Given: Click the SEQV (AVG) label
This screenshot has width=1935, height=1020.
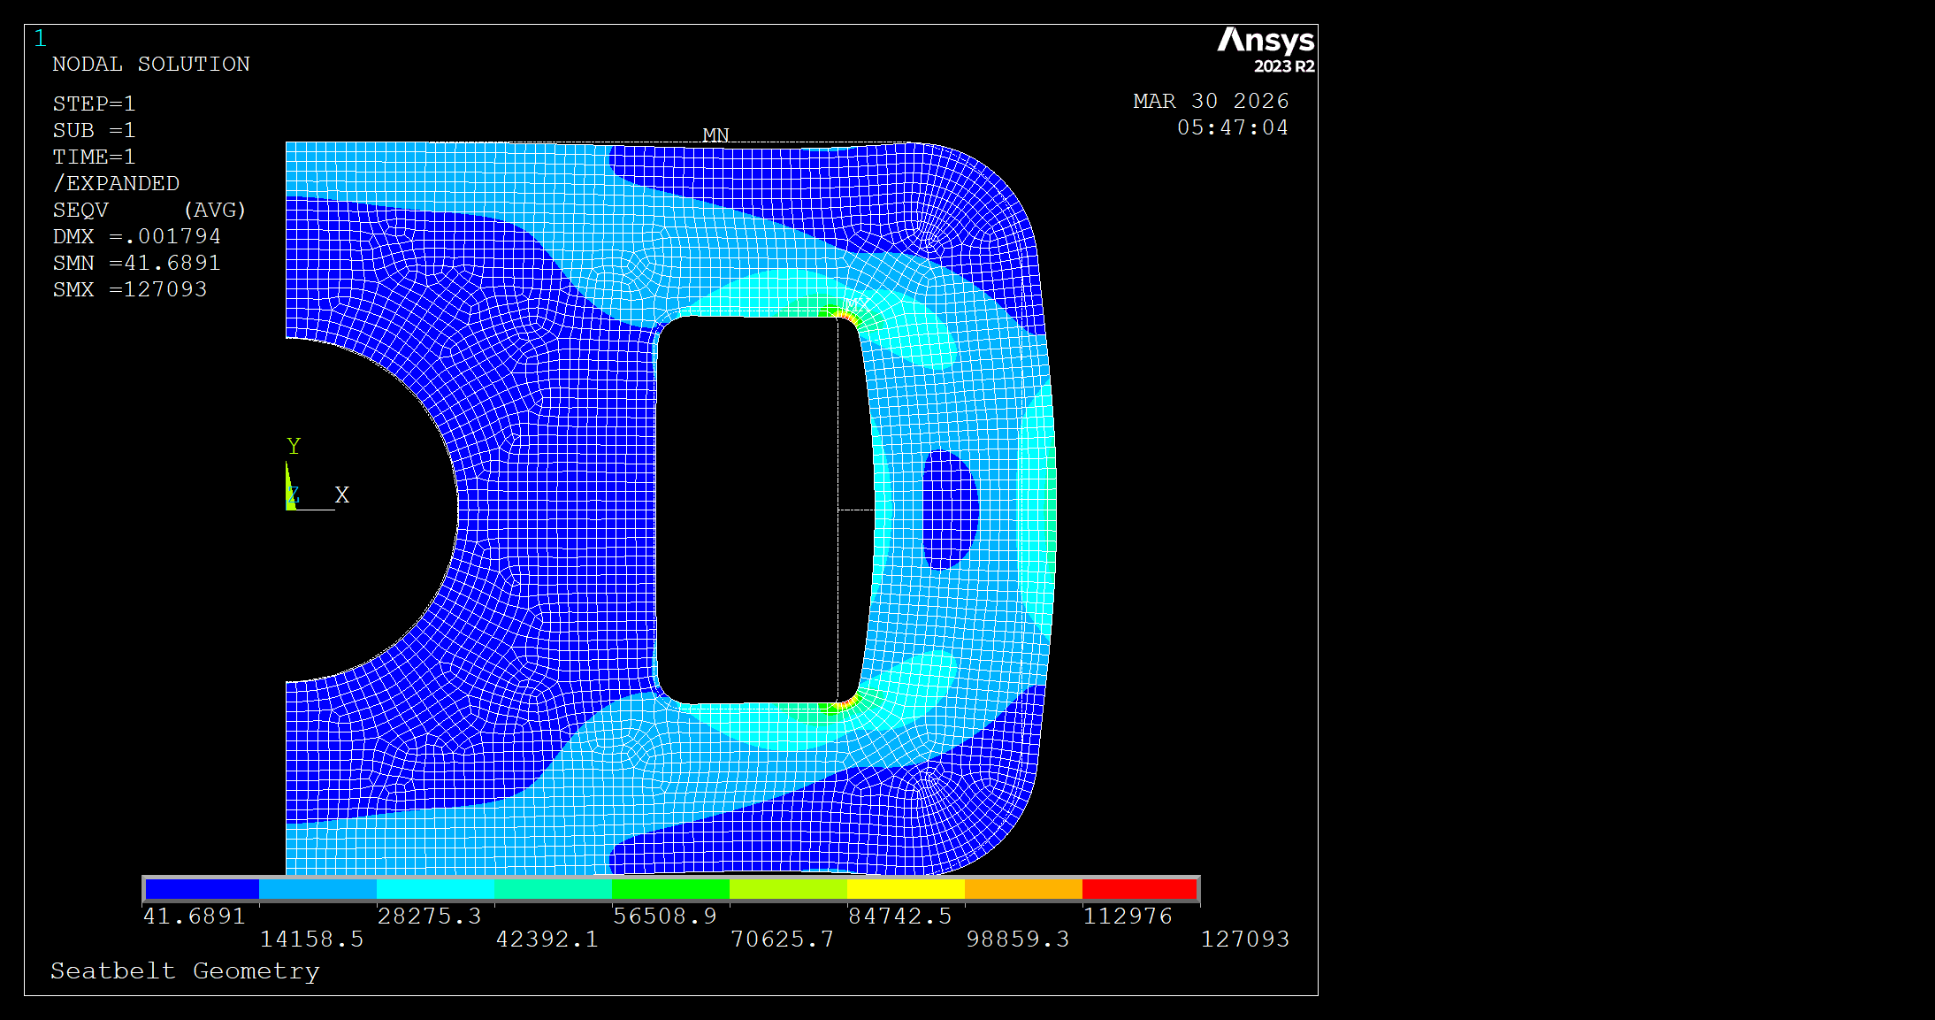Looking at the screenshot, I should [x=149, y=210].
